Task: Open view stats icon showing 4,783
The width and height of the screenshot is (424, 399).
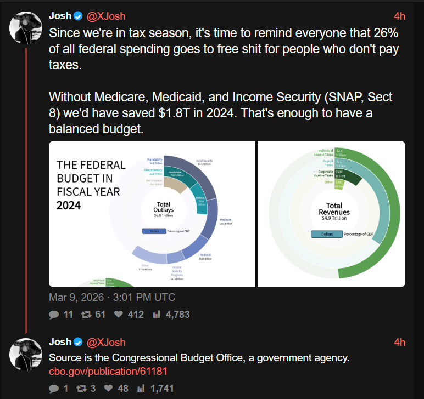Action: 156,315
